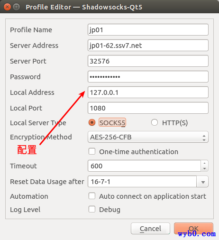Select the SOCKS5 radio button
The width and height of the screenshot is (219, 240).
(92, 122)
